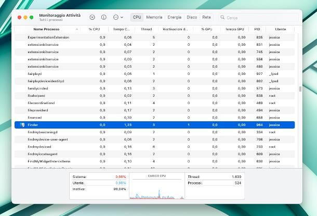Select the fileproviderd process
The width and height of the screenshot is (317, 216).
point(155,110)
